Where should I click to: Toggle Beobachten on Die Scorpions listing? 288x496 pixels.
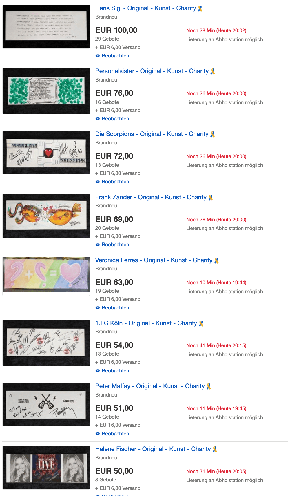[x=112, y=182]
